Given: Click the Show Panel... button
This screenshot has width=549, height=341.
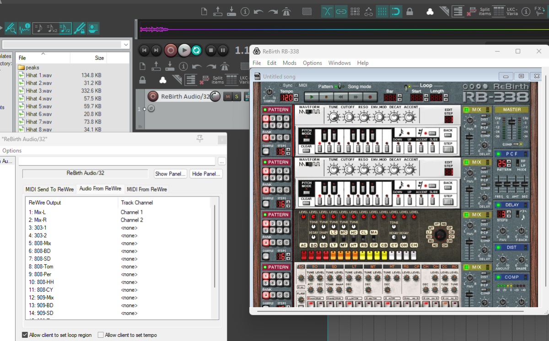Looking at the screenshot, I should [x=171, y=174].
